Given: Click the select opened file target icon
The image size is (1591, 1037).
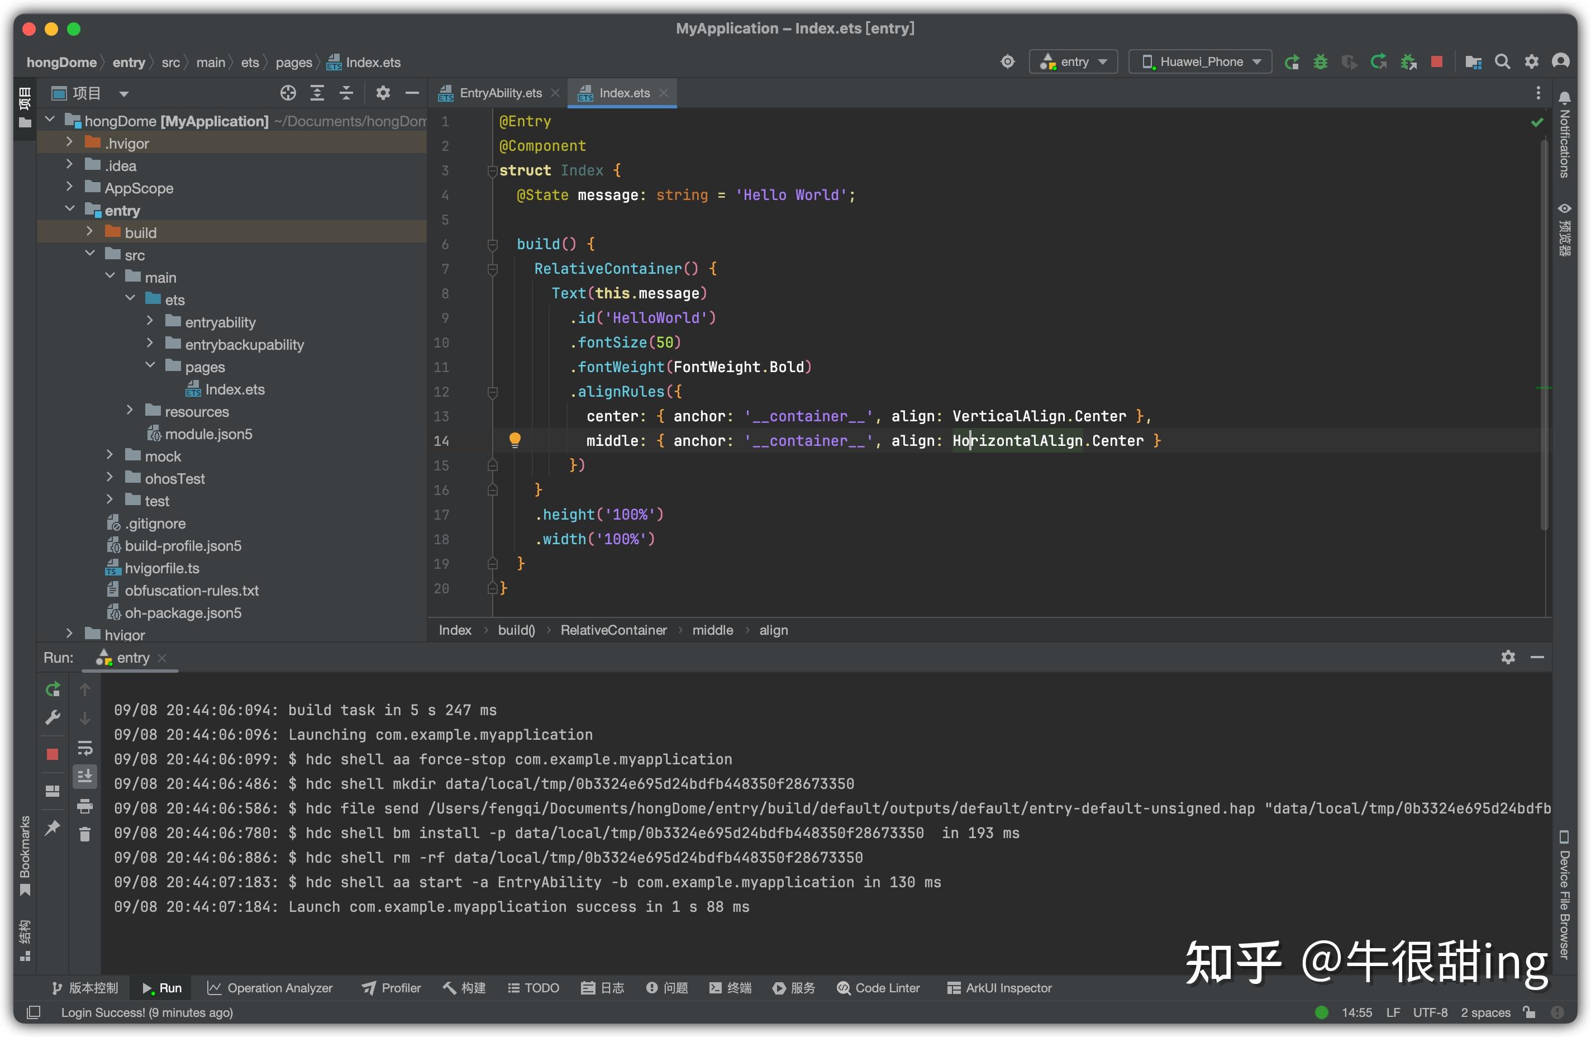Looking at the screenshot, I should tap(288, 93).
